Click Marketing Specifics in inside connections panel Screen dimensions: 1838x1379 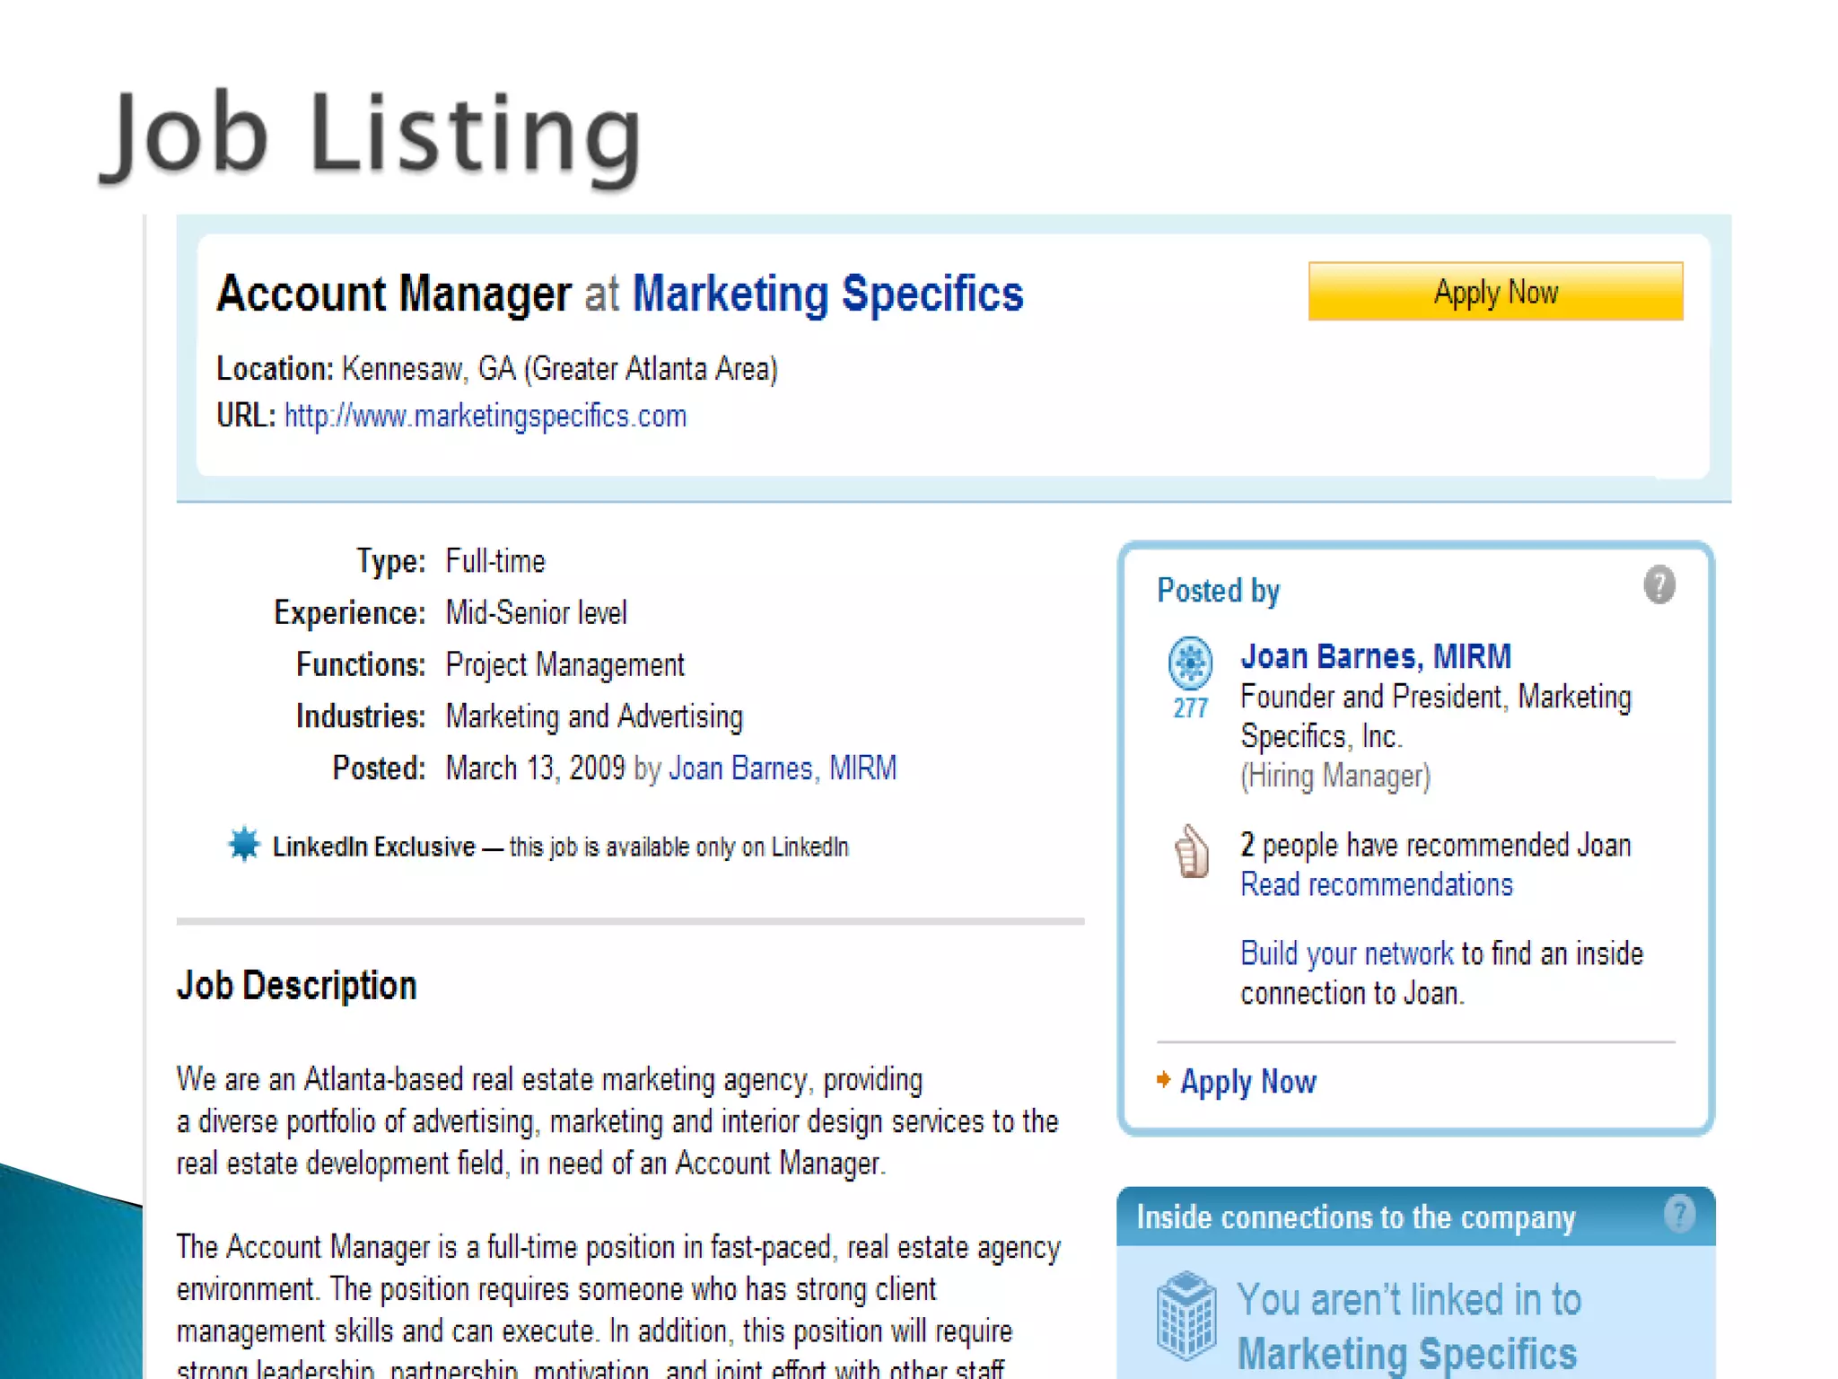point(1406,1354)
